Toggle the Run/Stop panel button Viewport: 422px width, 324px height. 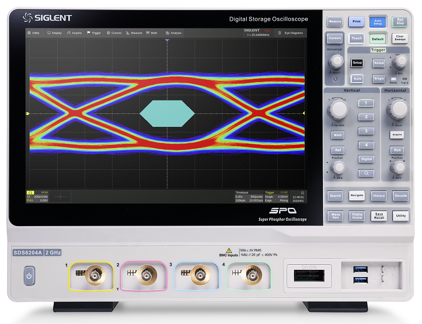click(x=400, y=21)
